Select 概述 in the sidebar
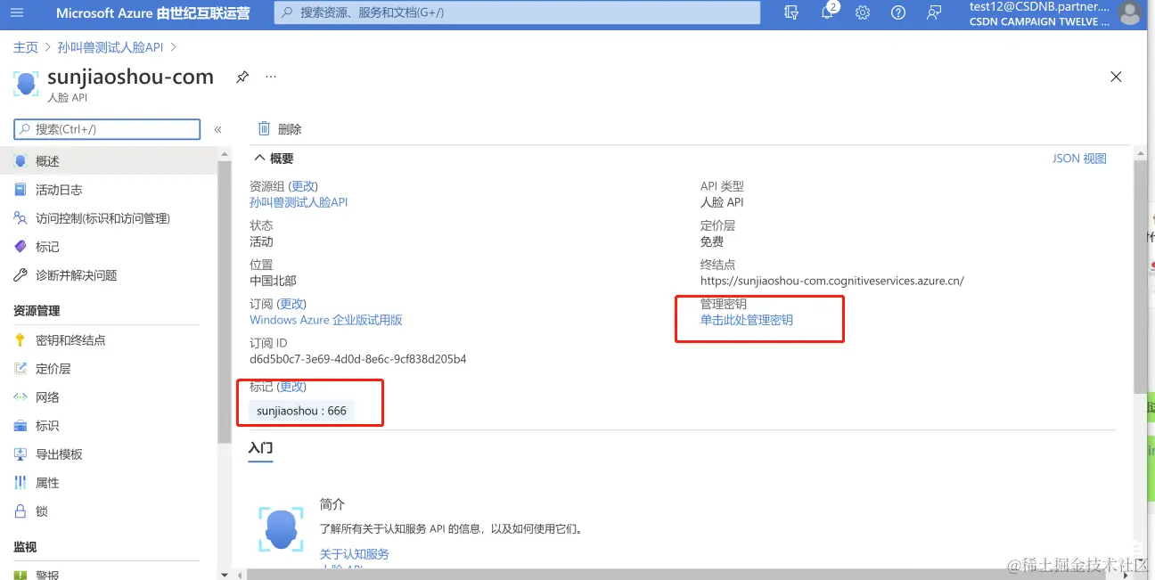 tap(109, 161)
